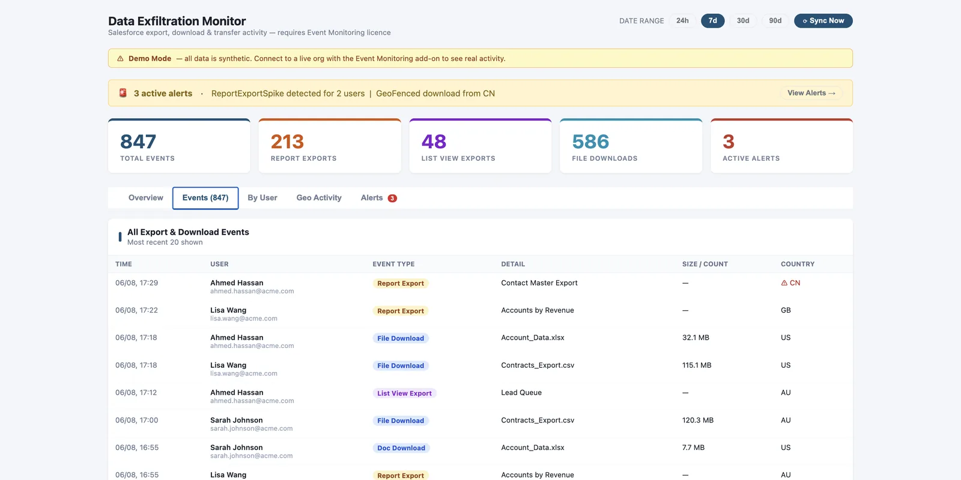The image size is (961, 480).
Task: Click File Download tag for 115.1 MB row
Action: (x=401, y=366)
